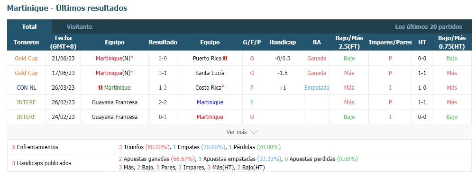Viewport: 476px width, 177px height.
Task: Open Guayana Francesa in the 2-2 match
Action: 114,102
